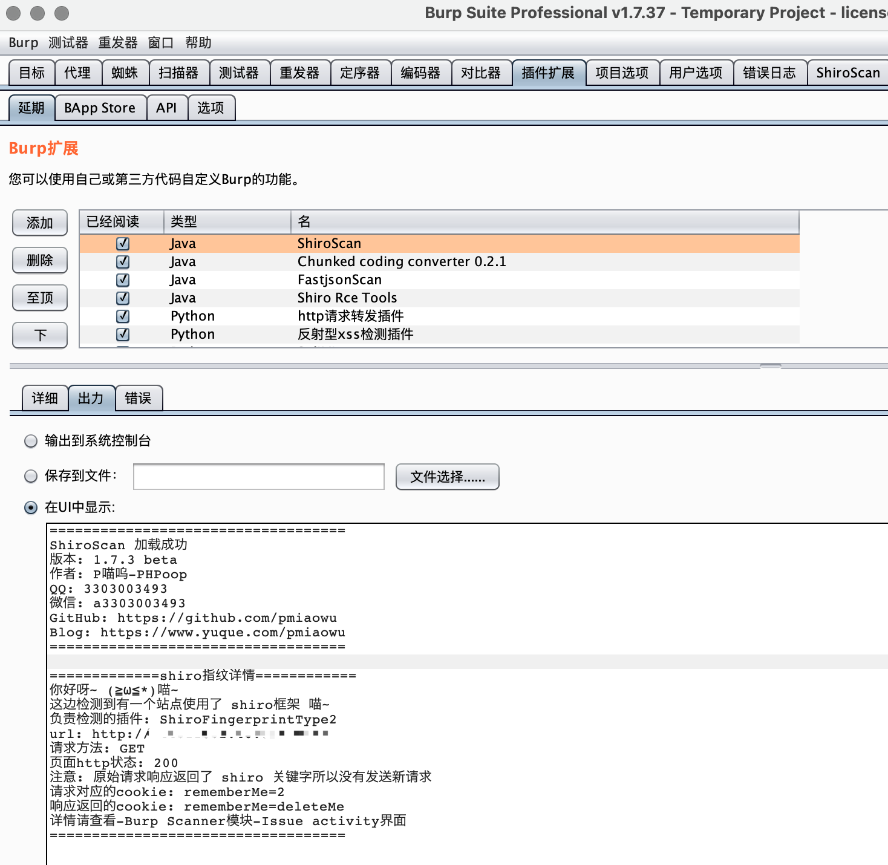Switch to the 代理 tab

(78, 73)
